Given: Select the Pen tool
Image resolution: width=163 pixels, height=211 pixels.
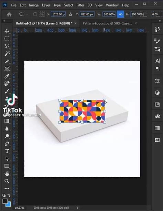Looking at the screenshot, I should (7, 144).
